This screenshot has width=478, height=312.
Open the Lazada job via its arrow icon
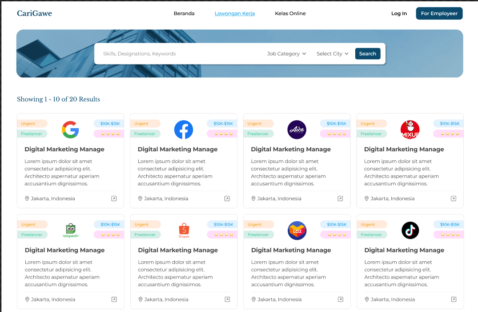pyautogui.click(x=341, y=300)
